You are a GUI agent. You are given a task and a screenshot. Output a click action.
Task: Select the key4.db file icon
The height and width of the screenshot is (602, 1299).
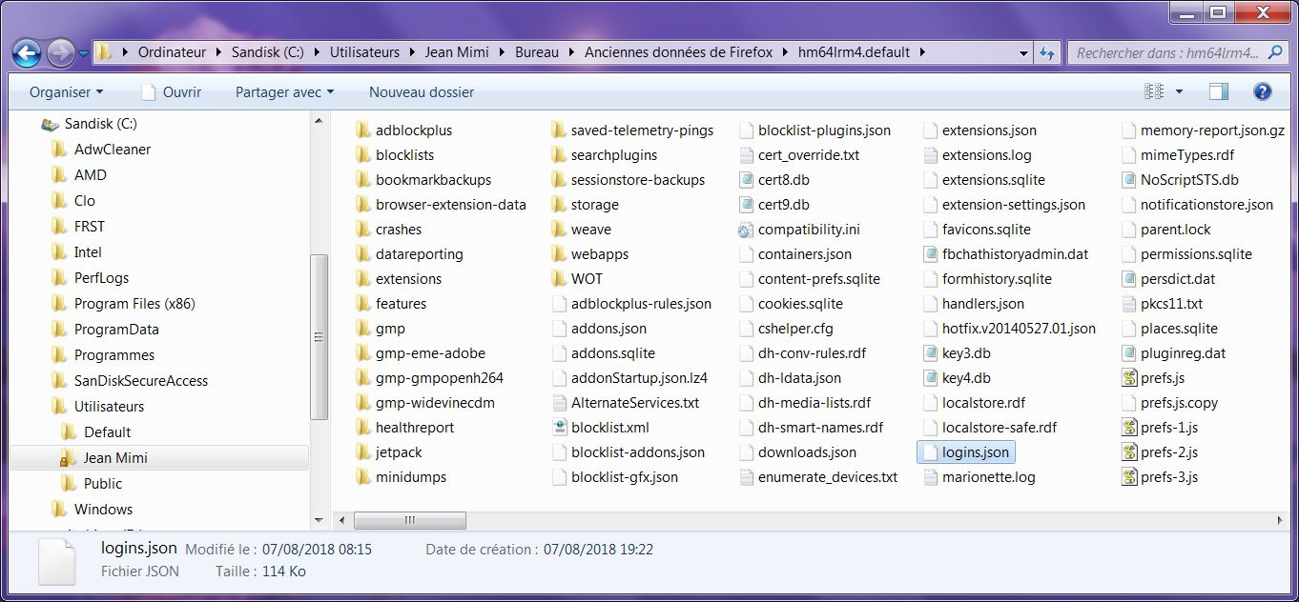[x=932, y=378]
